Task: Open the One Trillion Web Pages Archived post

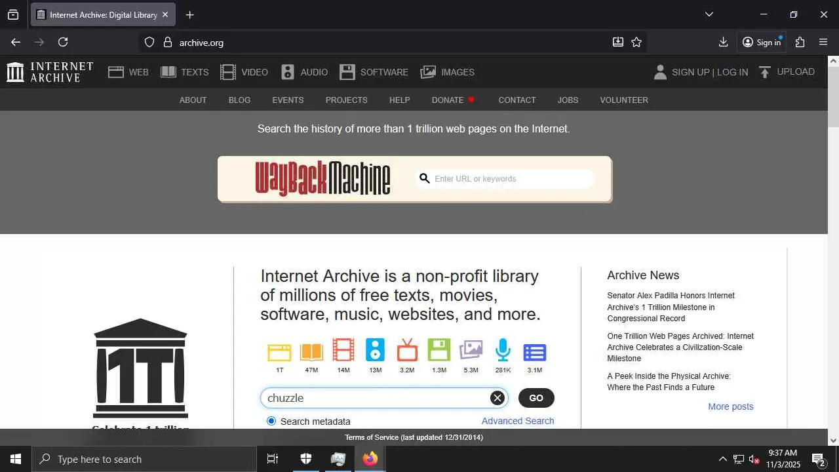Action: 680,347
